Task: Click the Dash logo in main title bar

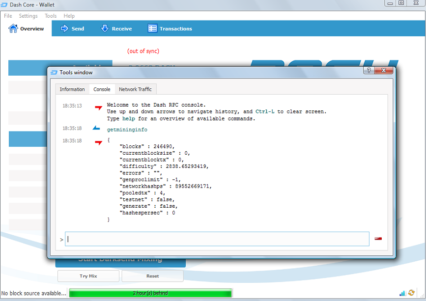Action: pyautogui.click(x=4, y=5)
